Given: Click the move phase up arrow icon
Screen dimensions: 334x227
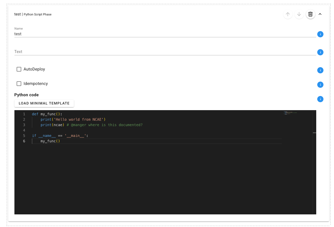Looking at the screenshot, I should (x=288, y=14).
